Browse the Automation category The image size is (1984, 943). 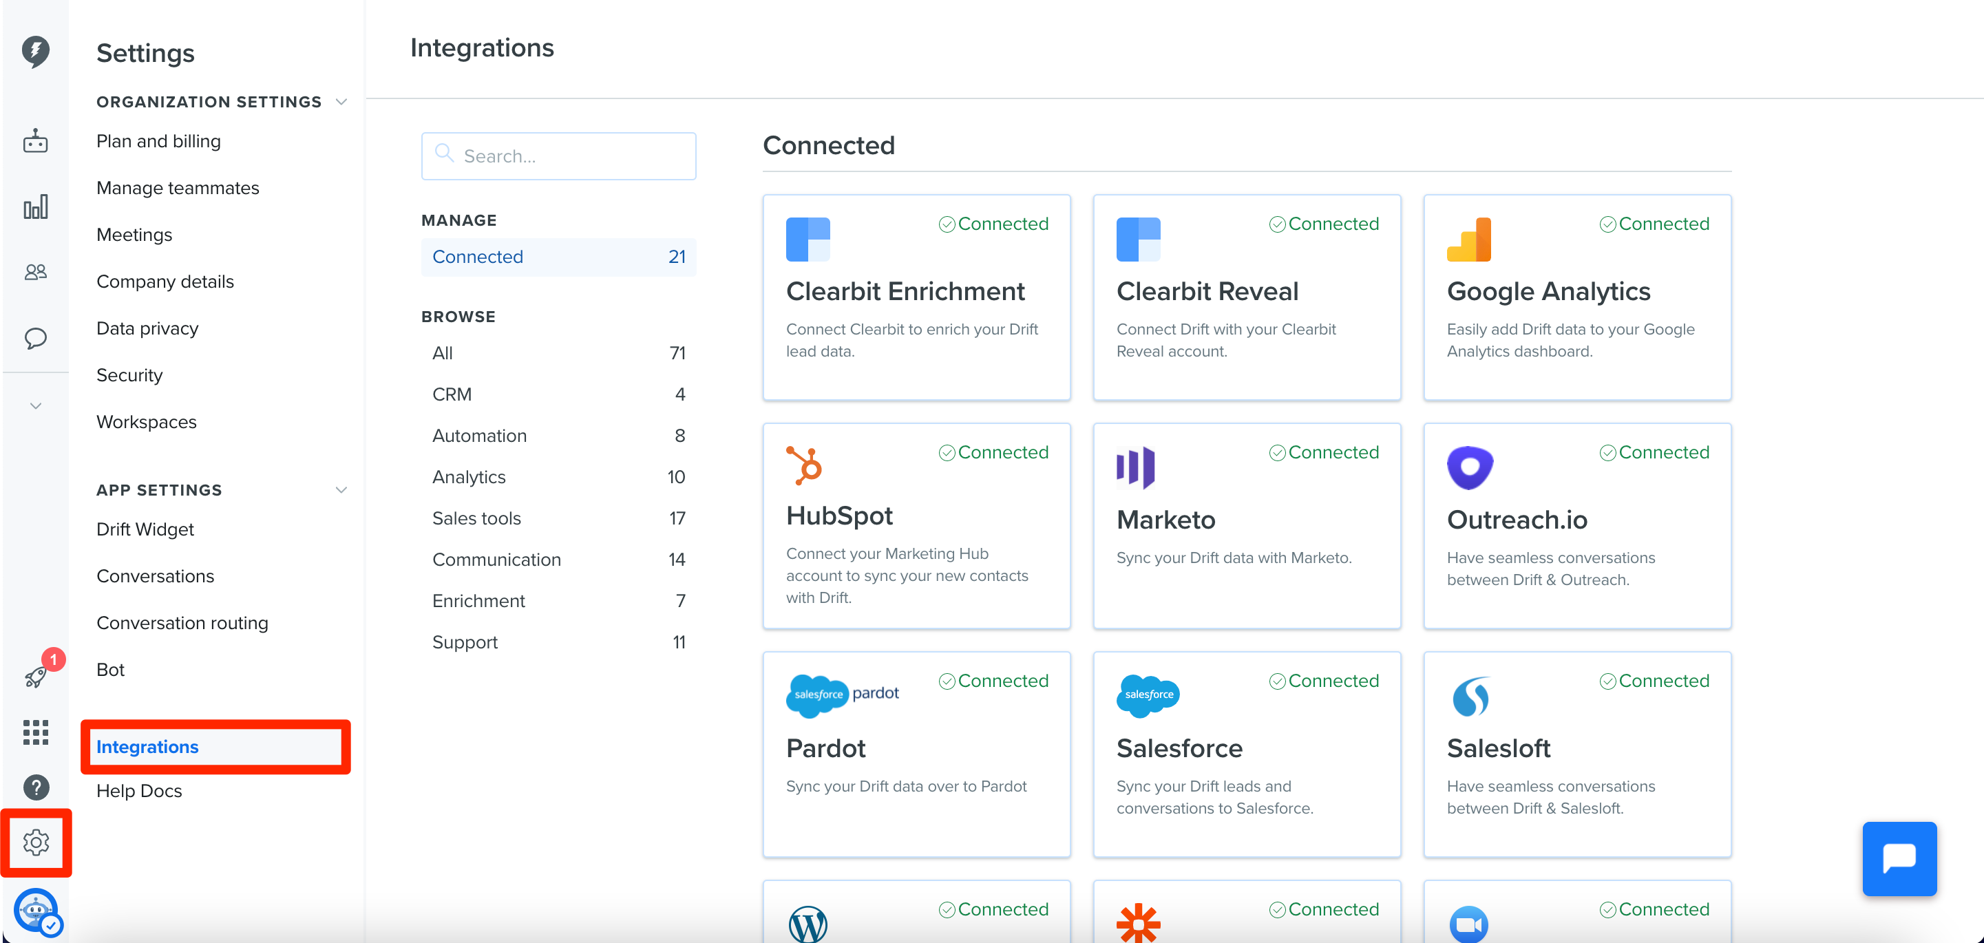[x=558, y=436]
